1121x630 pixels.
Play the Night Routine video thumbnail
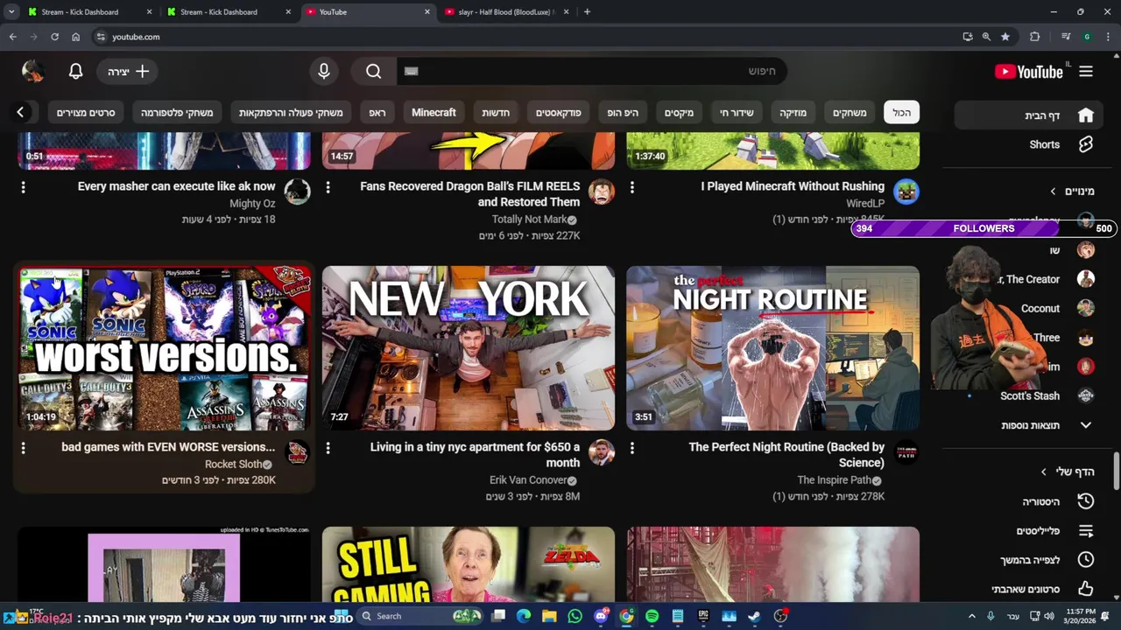click(772, 348)
